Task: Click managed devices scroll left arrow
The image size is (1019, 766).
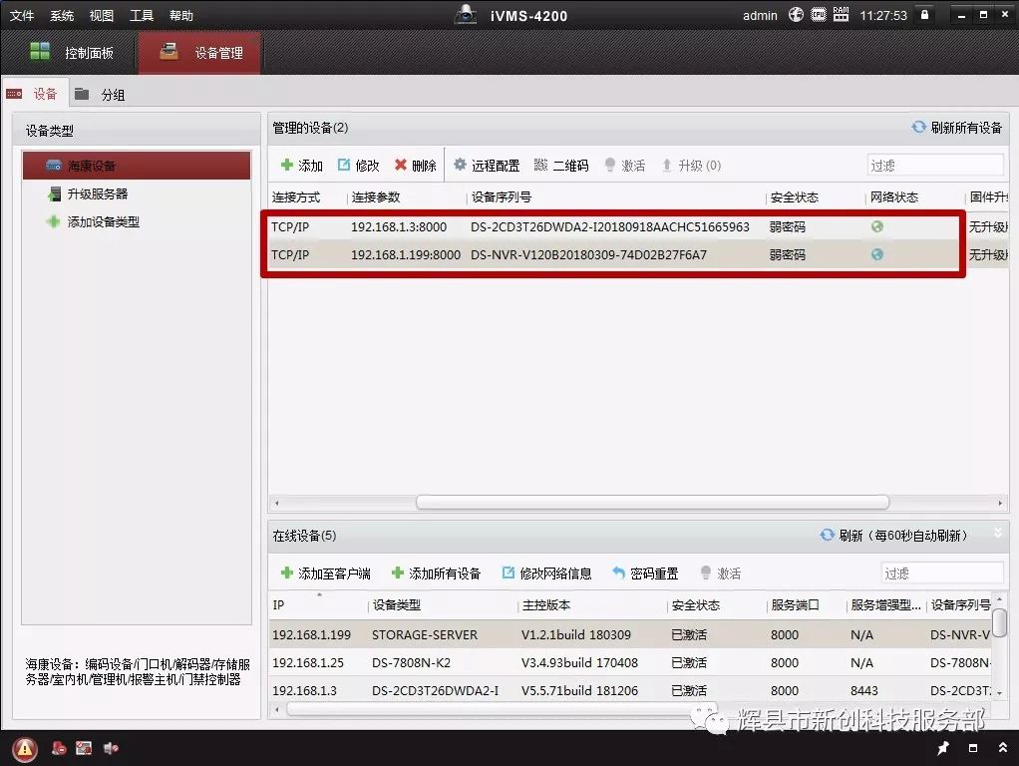Action: point(277,503)
